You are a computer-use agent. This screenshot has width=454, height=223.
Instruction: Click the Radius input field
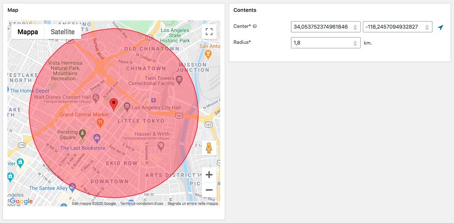(x=326, y=43)
